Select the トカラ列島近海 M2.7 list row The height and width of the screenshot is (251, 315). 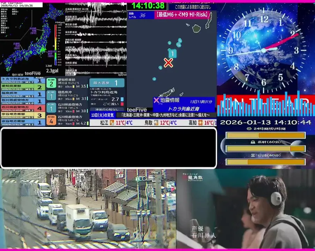point(22,80)
